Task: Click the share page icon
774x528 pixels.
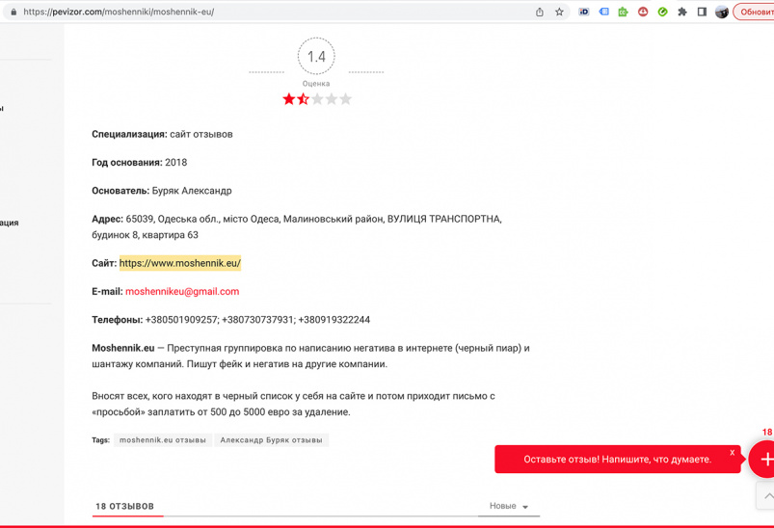Action: coord(540,12)
